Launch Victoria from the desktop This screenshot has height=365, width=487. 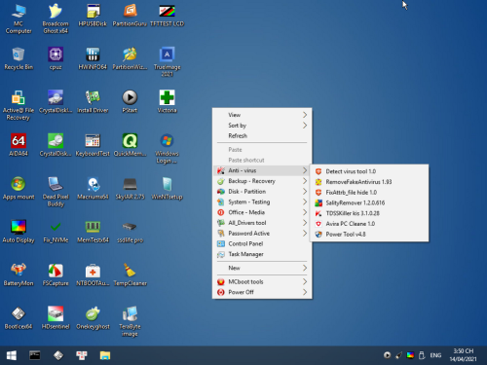tap(167, 102)
